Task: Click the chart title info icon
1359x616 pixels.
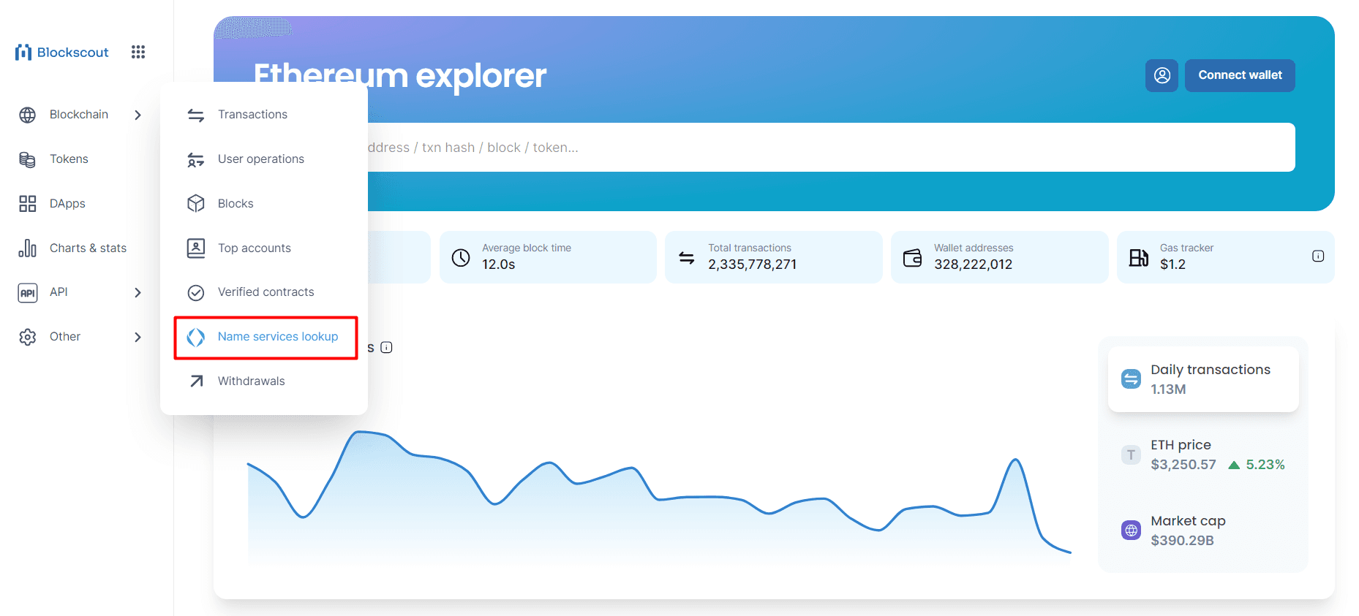Action: pos(387,347)
